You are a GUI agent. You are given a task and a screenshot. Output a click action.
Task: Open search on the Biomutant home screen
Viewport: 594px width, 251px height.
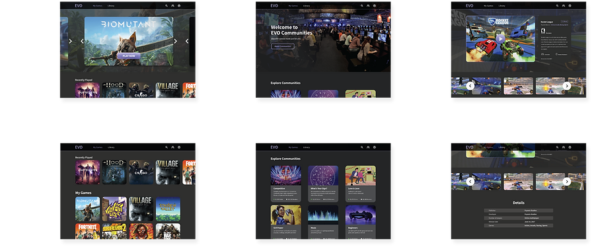pos(167,6)
